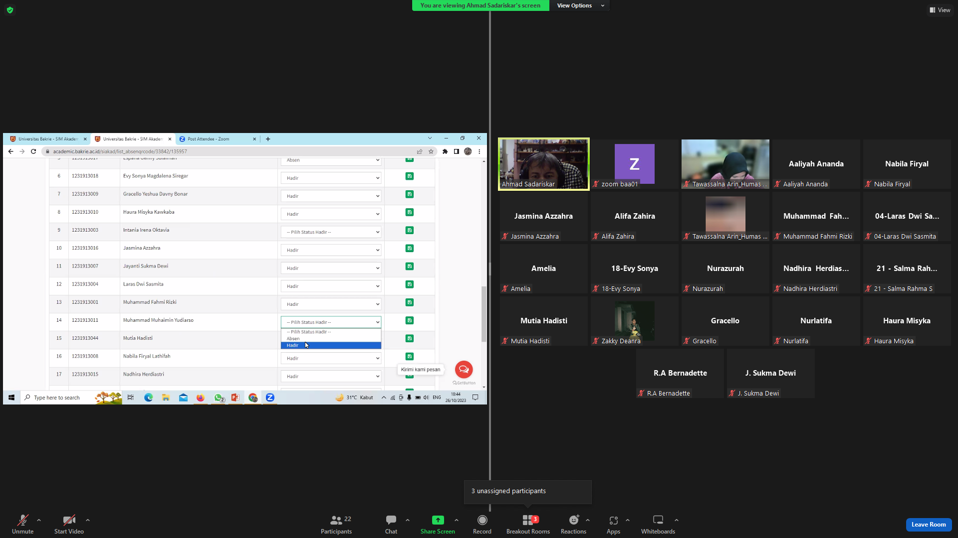Open File Explorer from taskbar
Image resolution: width=958 pixels, height=538 pixels.
(166, 398)
